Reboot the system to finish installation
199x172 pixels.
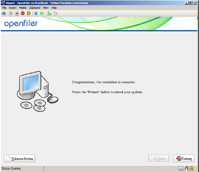184,159
